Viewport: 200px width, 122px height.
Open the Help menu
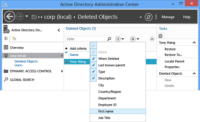click(x=187, y=17)
